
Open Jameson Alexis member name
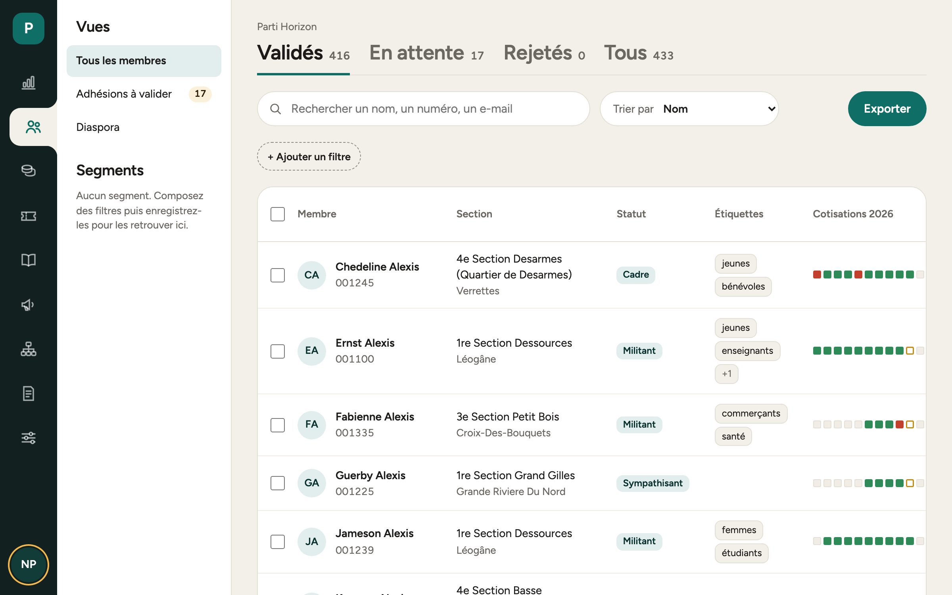[x=374, y=534]
